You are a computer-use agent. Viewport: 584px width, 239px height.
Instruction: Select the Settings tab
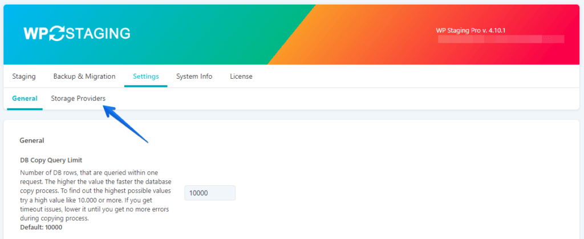pos(146,76)
